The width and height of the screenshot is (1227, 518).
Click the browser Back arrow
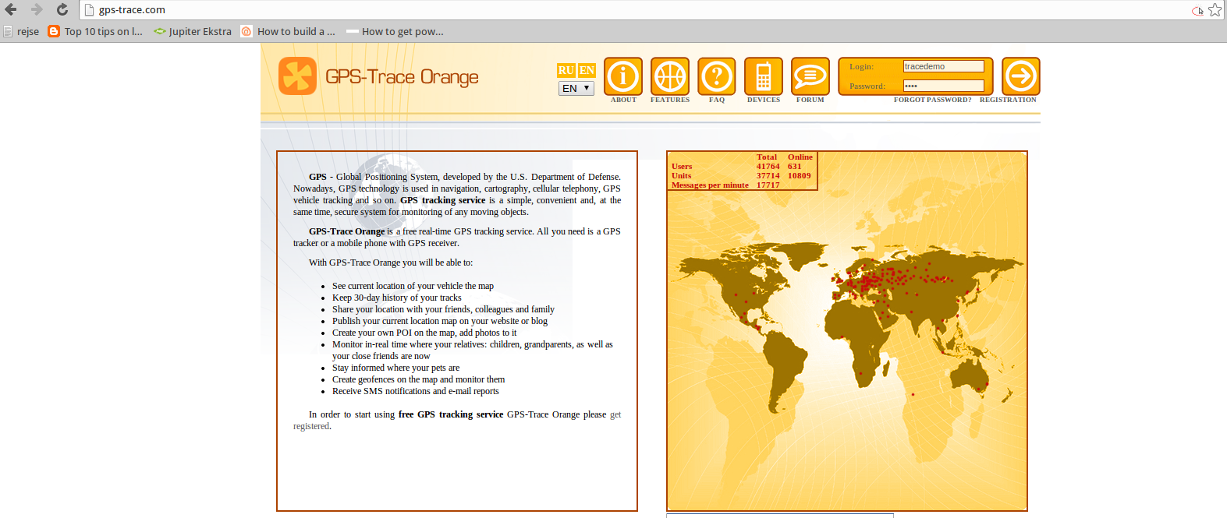(11, 9)
